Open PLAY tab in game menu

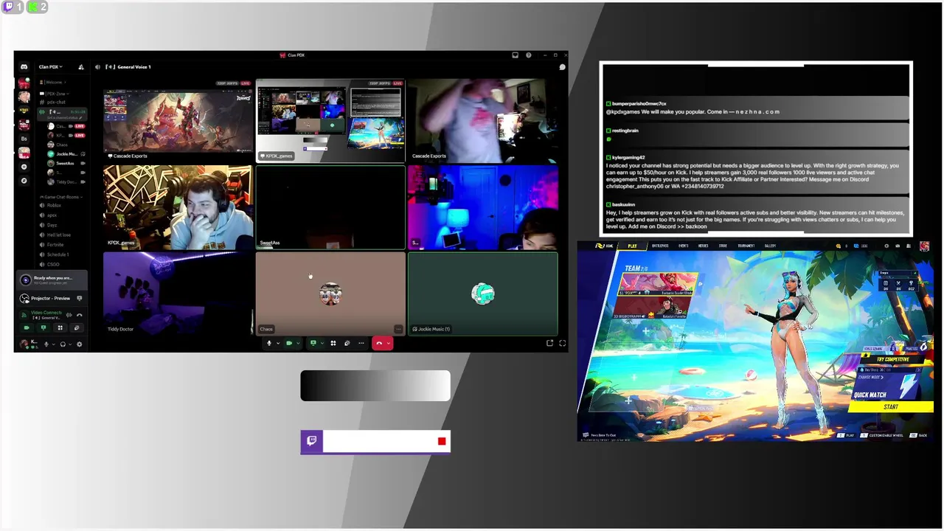632,246
